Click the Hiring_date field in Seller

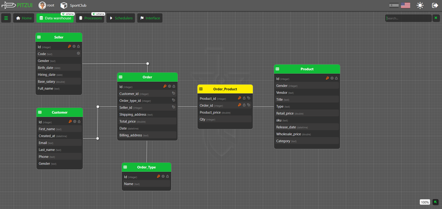(59, 74)
